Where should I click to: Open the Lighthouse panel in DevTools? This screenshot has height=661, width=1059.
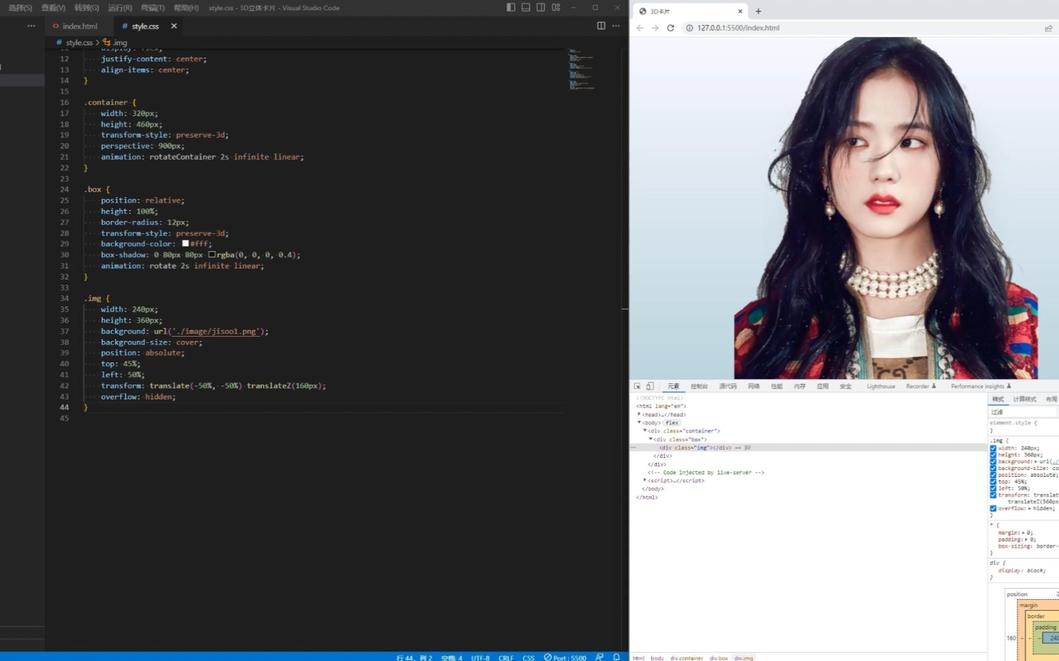click(x=881, y=386)
